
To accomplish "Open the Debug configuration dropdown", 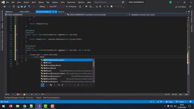I will coord(43,7).
